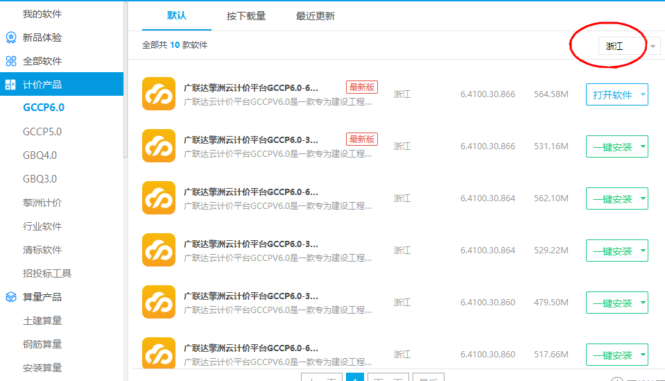
Task: Open the 新品体验 sidebar icon
Action: tap(11, 37)
